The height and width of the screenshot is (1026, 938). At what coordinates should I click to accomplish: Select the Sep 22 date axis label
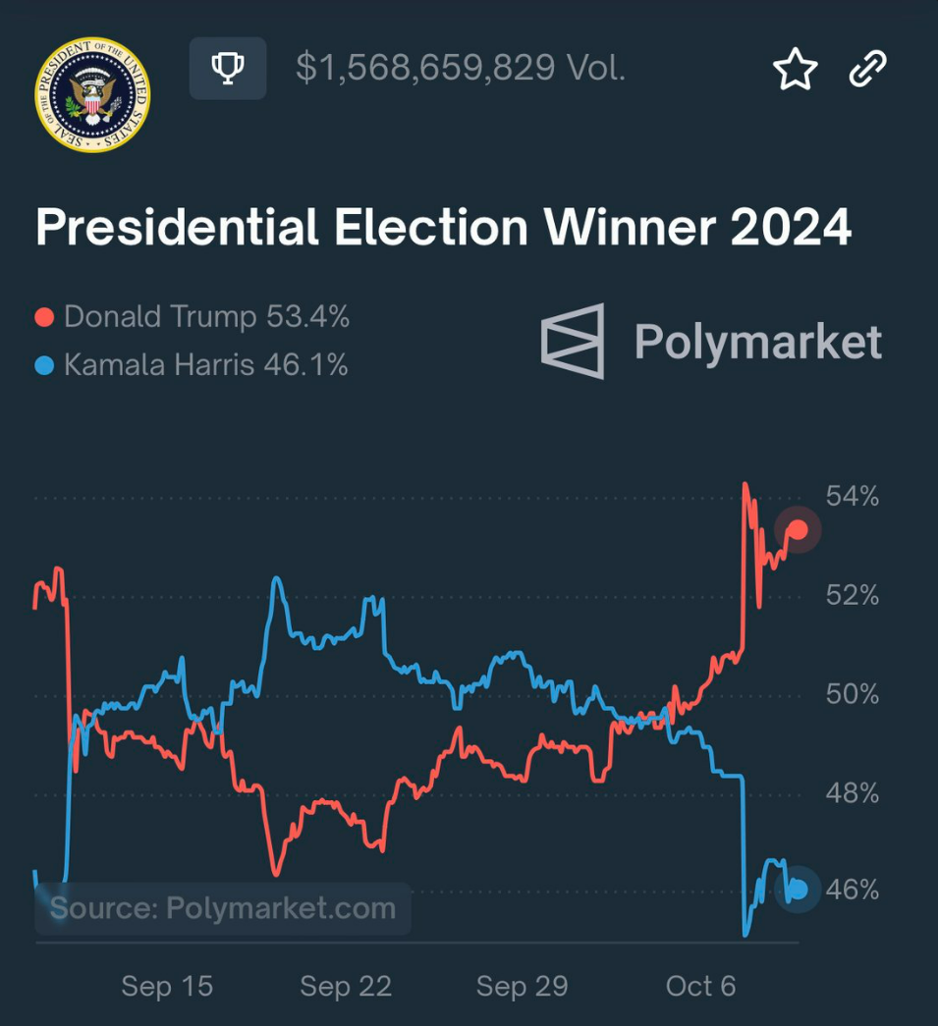point(346,986)
